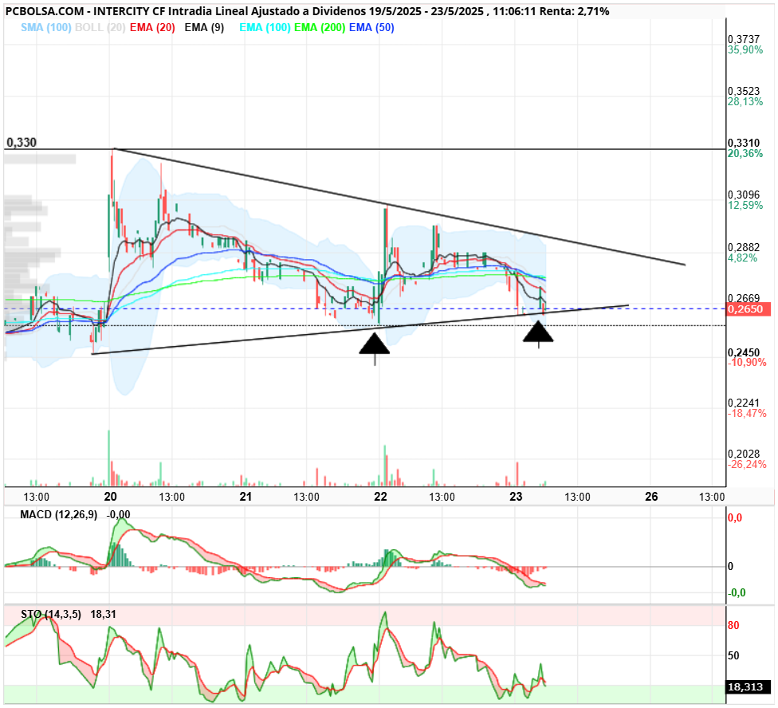
Task: Click the 0,2882 price axis label
Action: (x=744, y=248)
